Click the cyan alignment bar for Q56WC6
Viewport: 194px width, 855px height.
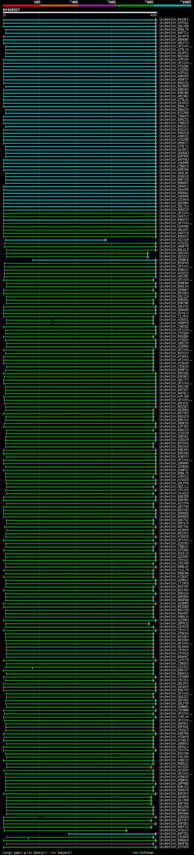pos(95,260)
